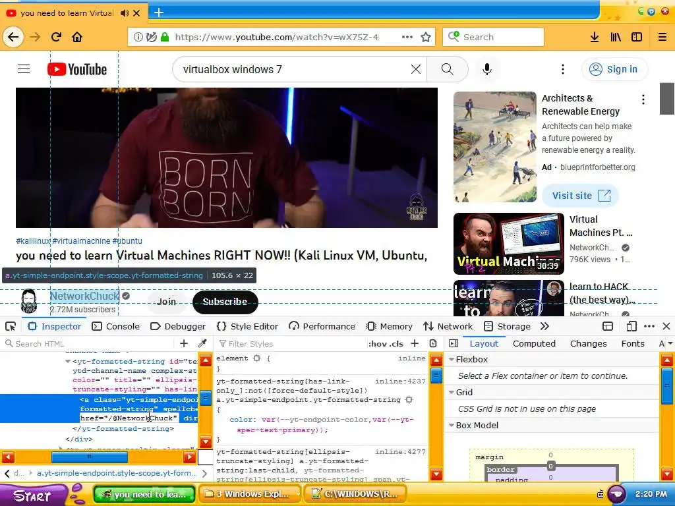Image resolution: width=675 pixels, height=506 pixels.
Task: Add new style rule plus icon
Action: (415, 343)
